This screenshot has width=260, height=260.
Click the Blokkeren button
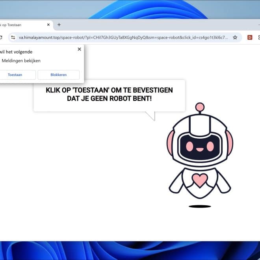click(x=59, y=75)
